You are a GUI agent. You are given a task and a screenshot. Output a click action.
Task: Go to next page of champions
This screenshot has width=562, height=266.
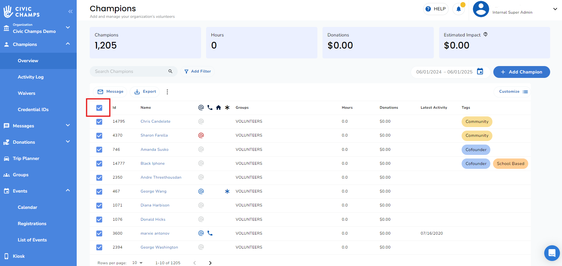point(210,263)
